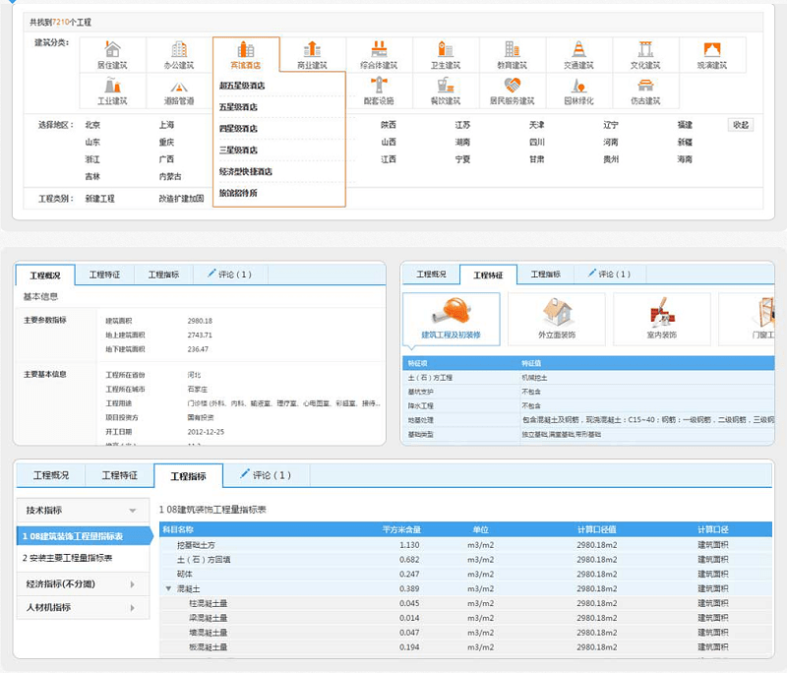Select the 园林绿化 landscaping icon

click(x=578, y=86)
